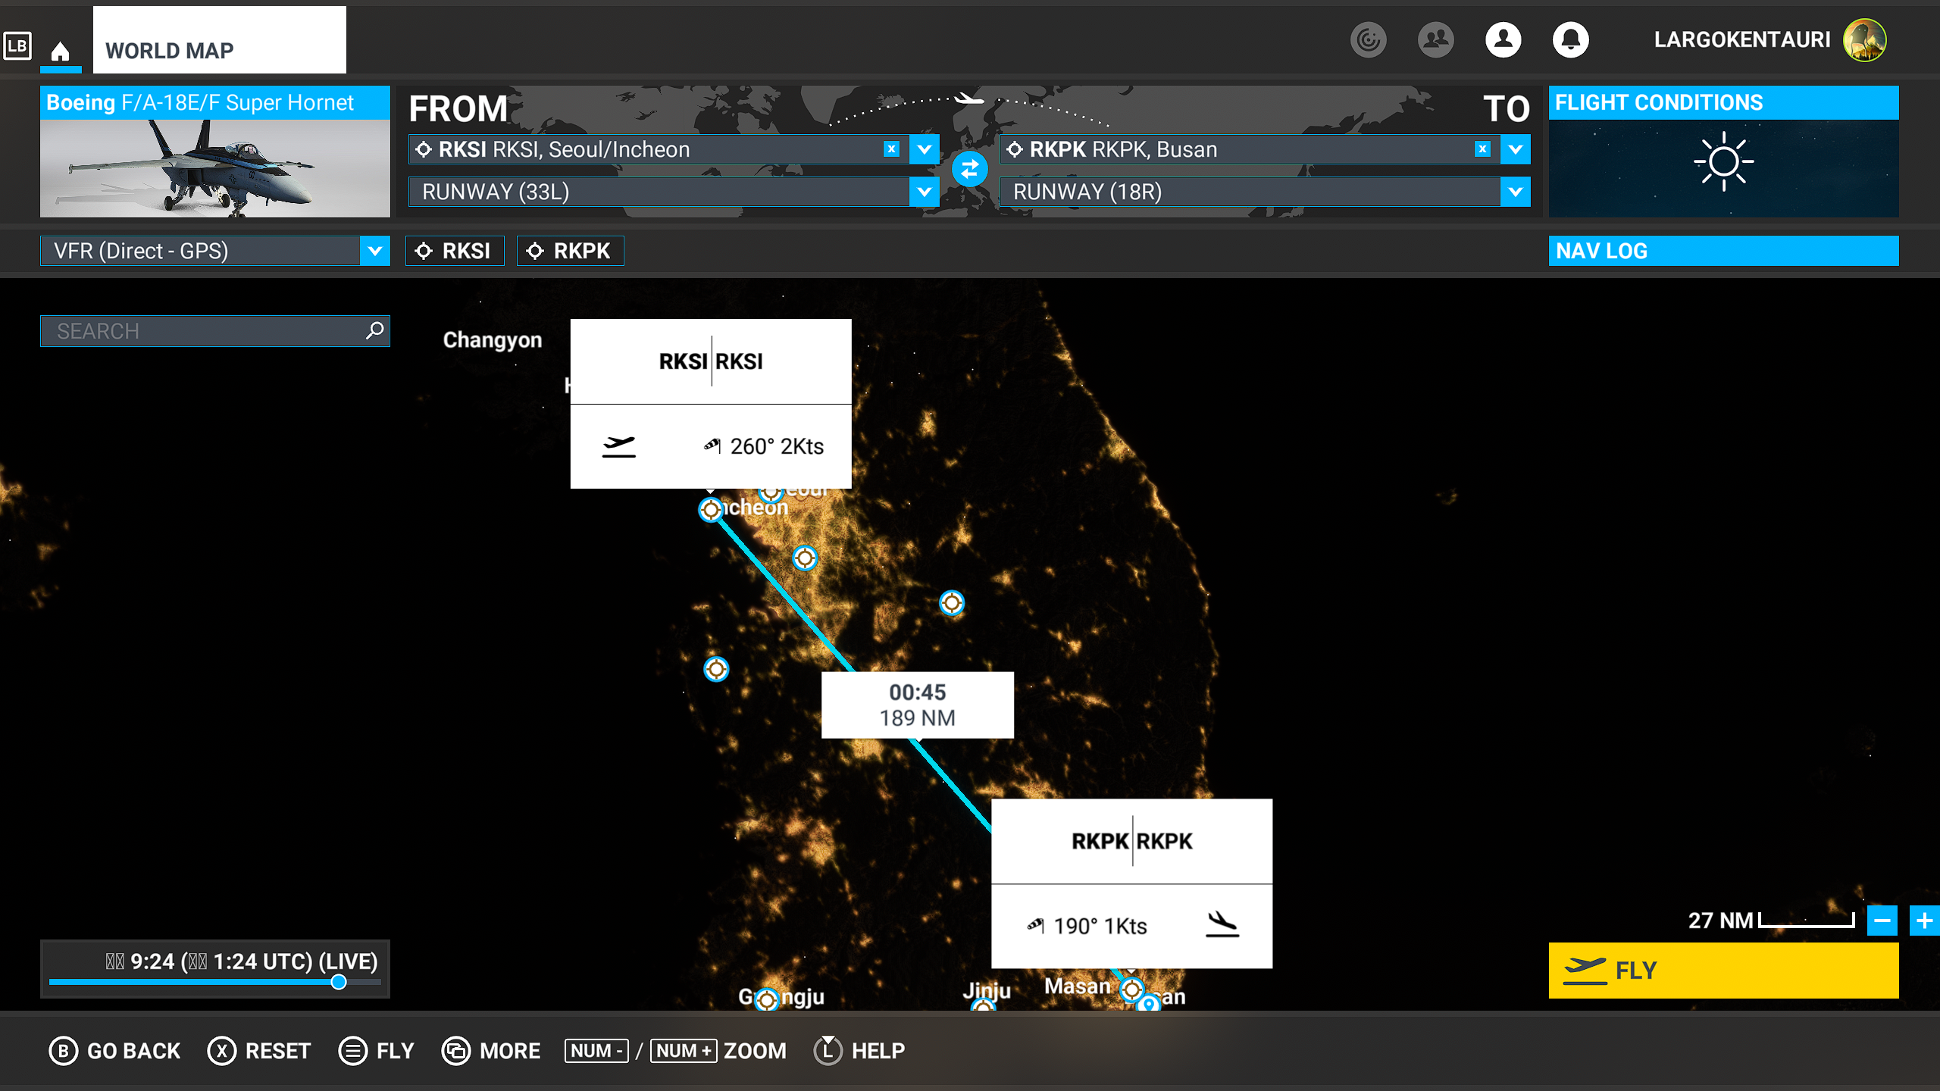The image size is (1940, 1091).
Task: Click the search magnifier icon
Action: pos(374,331)
